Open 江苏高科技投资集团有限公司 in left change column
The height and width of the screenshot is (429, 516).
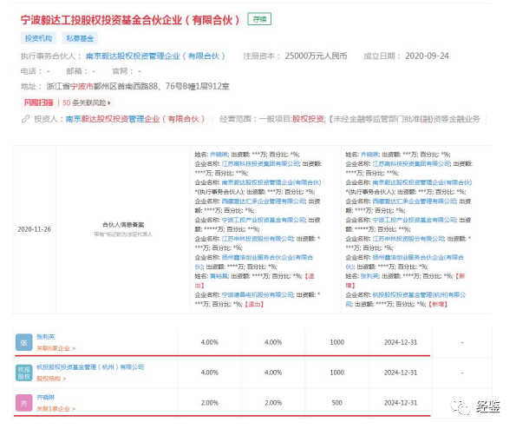click(x=261, y=164)
